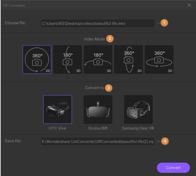Close the VR Converter dialog
Image resolution: width=196 pixels, height=176 pixels.
189,5
